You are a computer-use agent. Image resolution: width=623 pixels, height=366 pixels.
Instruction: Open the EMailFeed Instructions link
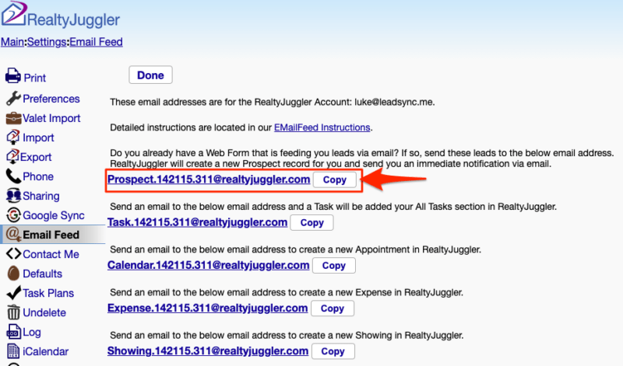(x=322, y=127)
